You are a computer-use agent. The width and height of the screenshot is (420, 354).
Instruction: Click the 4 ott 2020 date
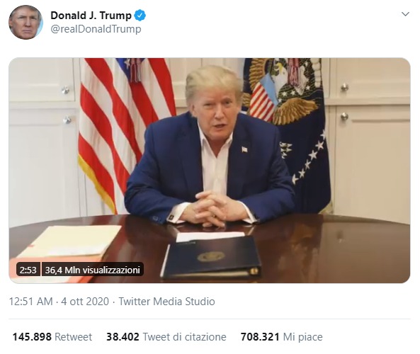pyautogui.click(x=85, y=302)
